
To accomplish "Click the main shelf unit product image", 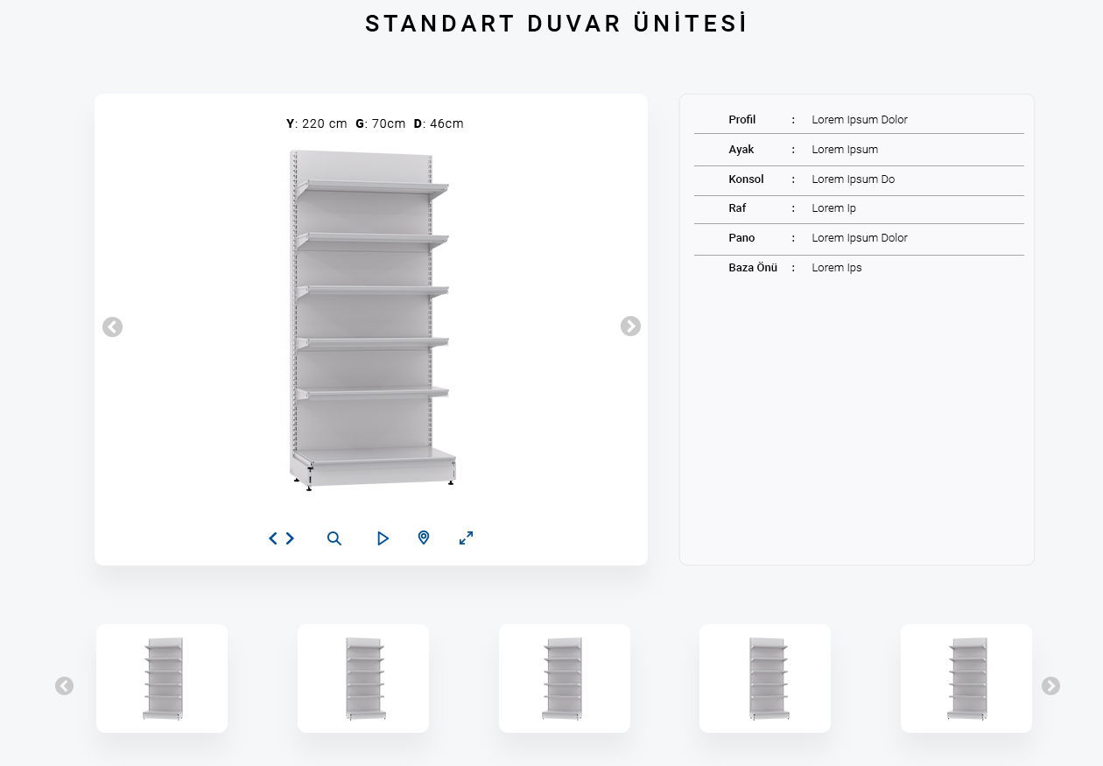I will click(372, 320).
